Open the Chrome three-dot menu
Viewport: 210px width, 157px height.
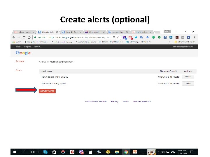195,38
